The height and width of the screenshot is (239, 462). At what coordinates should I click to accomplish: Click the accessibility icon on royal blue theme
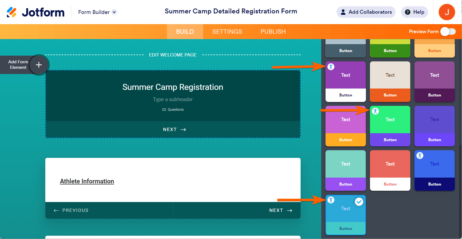[420, 156]
